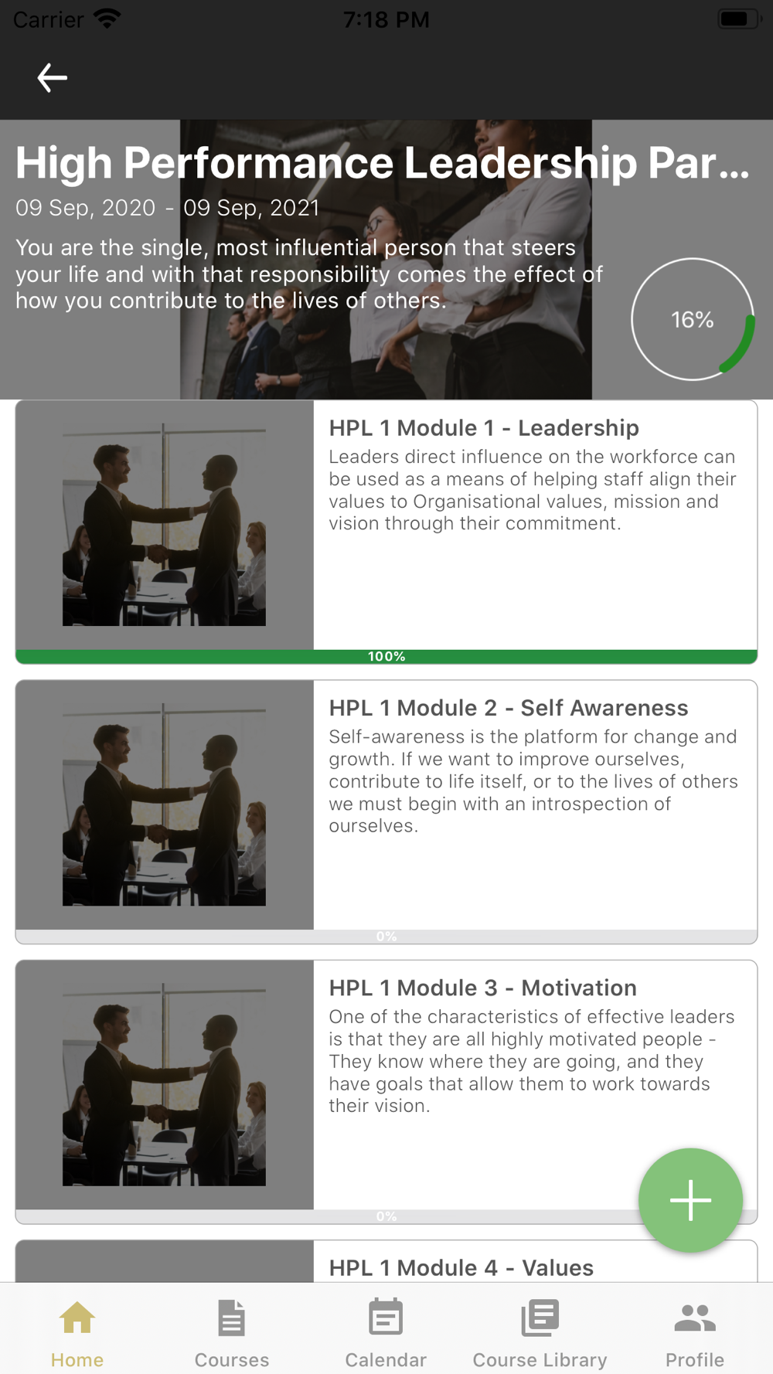Tap the battery status icon
This screenshot has width=773, height=1374.
[738, 19]
